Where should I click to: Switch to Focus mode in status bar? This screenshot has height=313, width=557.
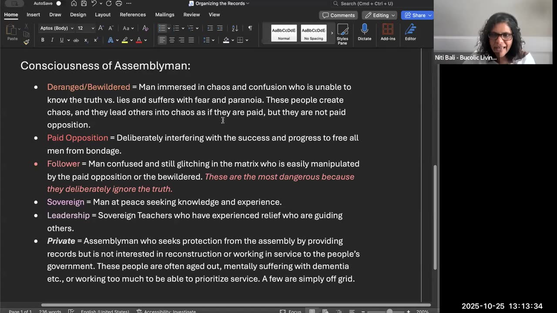tap(291, 311)
